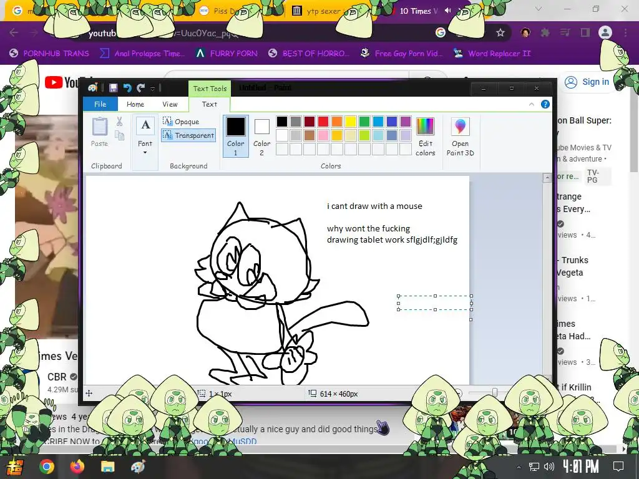Undo the last action in Paint

tap(127, 88)
